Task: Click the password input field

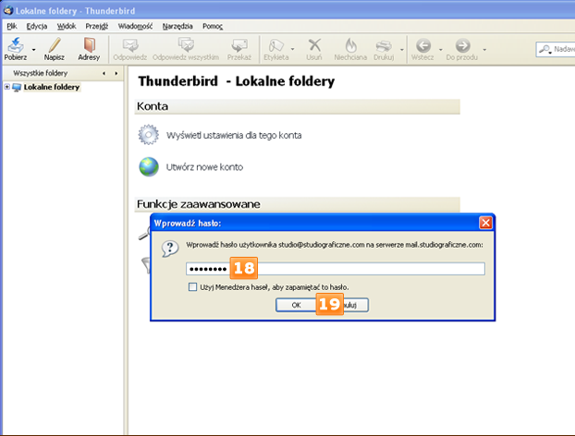Action: pyautogui.click(x=336, y=269)
